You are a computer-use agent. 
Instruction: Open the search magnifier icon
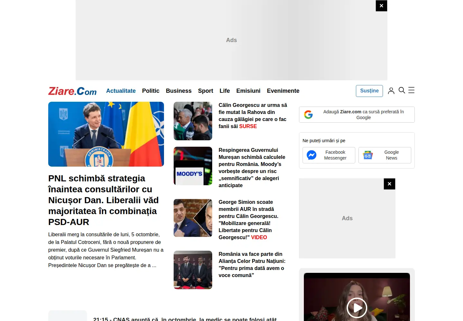click(402, 90)
